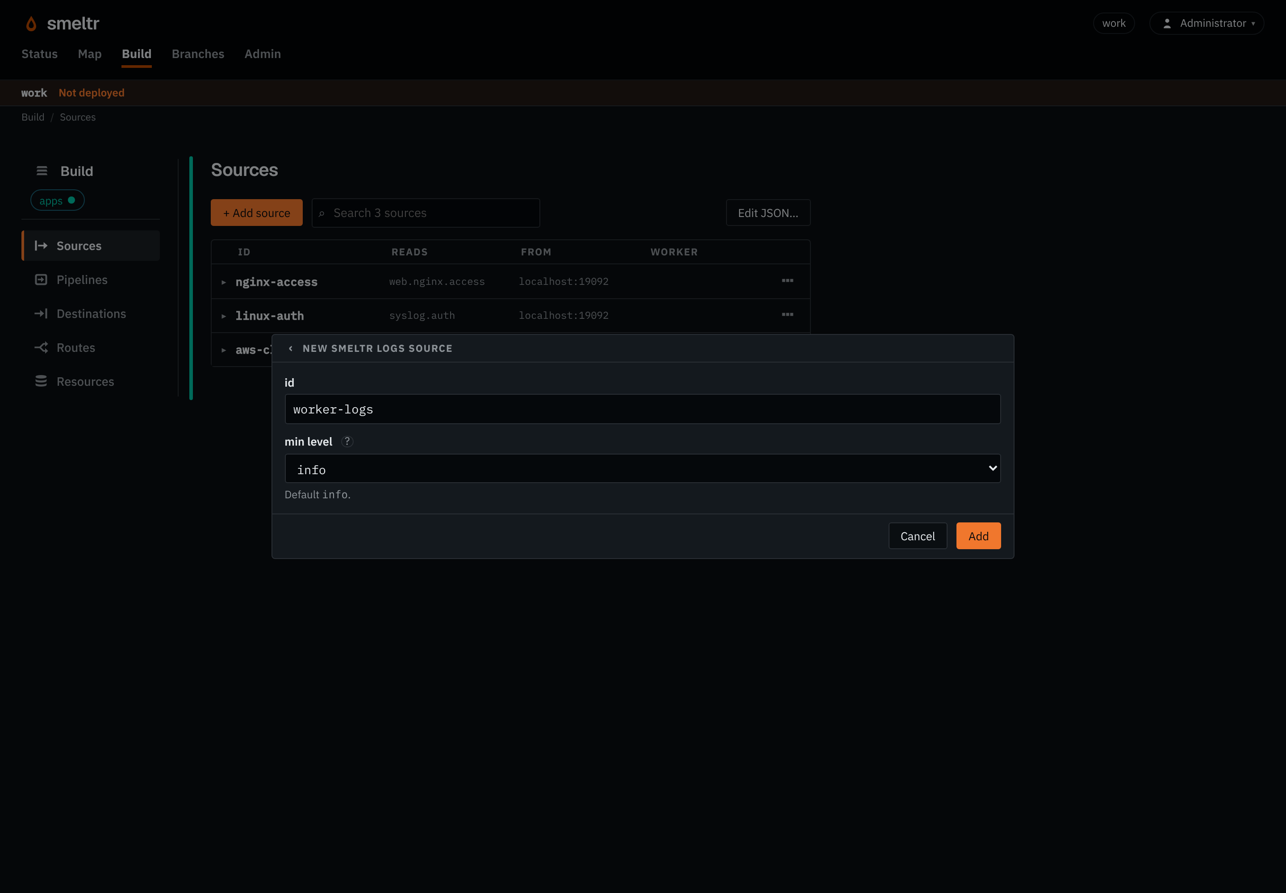Expand the nginx-access source row
Screen dimensions: 1286x893
223,283
